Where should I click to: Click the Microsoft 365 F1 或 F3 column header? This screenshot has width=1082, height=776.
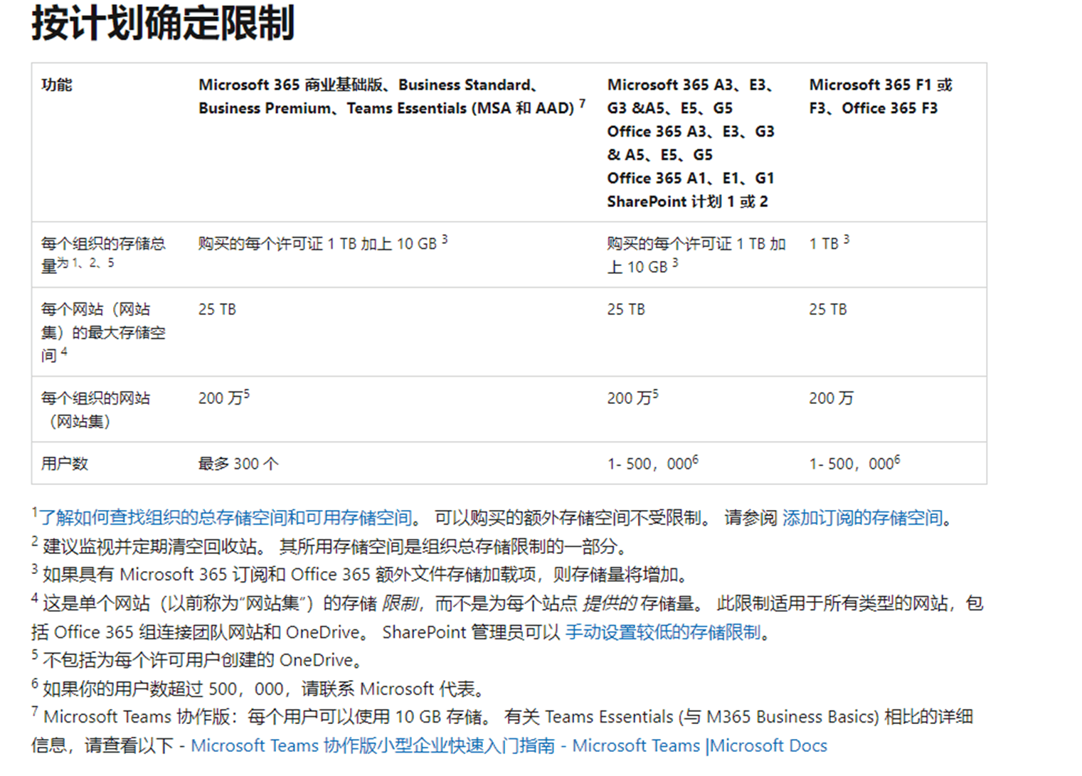(881, 96)
